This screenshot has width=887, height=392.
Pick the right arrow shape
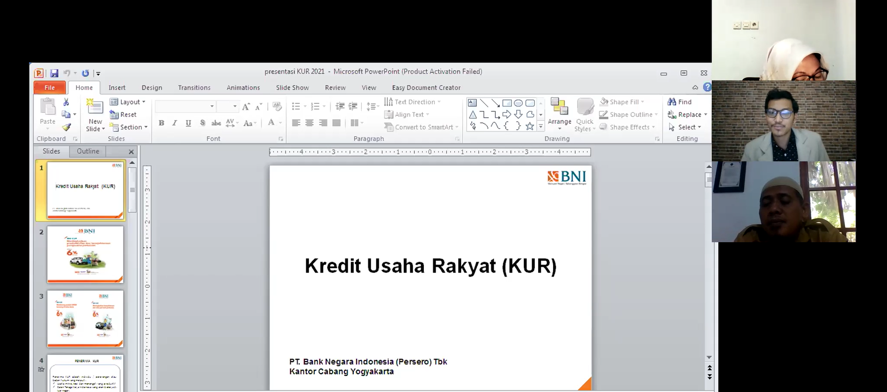point(507,114)
